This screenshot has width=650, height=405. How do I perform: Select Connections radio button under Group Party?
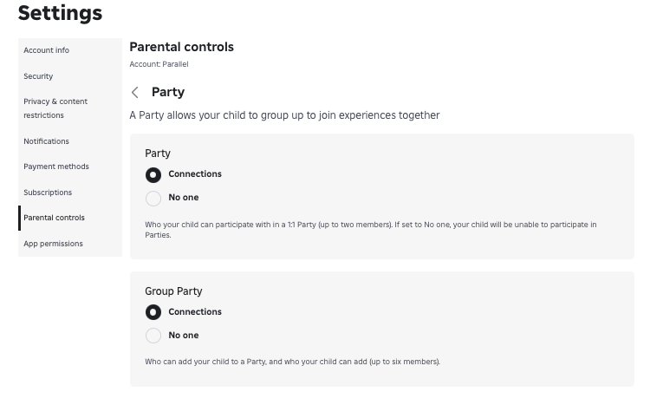(153, 312)
